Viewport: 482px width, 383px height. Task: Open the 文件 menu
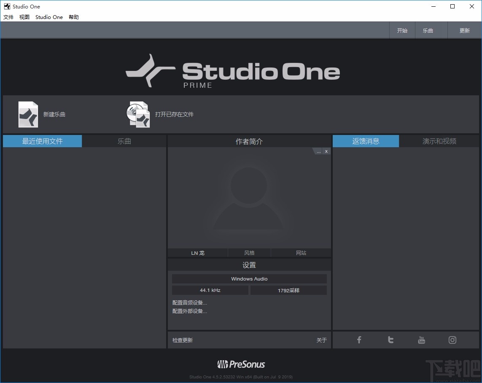pos(8,17)
